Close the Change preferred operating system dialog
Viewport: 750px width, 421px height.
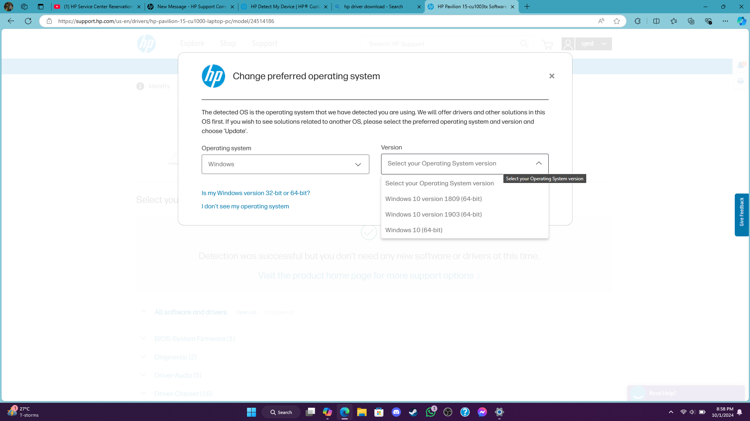551,76
